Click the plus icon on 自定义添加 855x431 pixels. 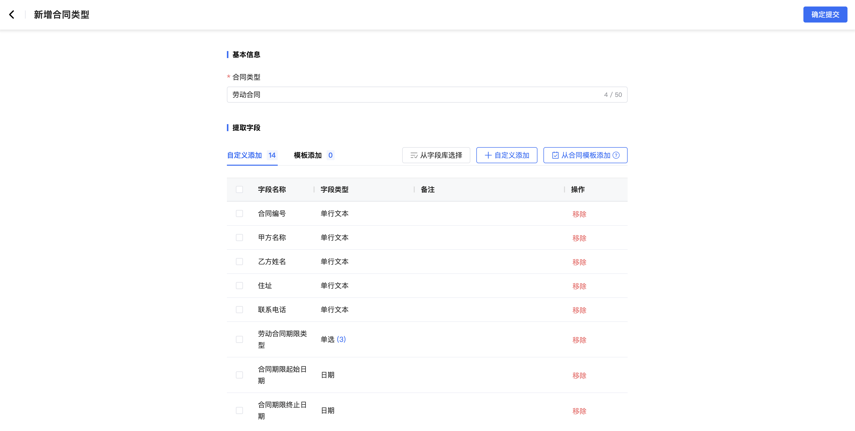(488, 155)
